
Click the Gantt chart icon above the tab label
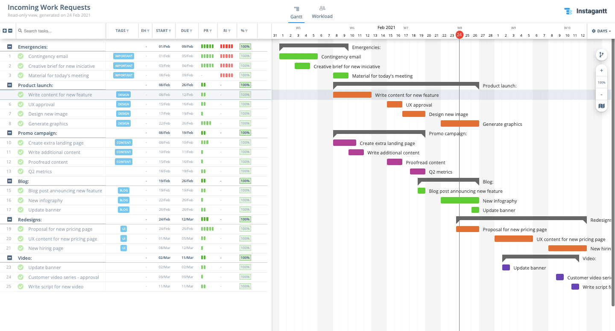296,9
